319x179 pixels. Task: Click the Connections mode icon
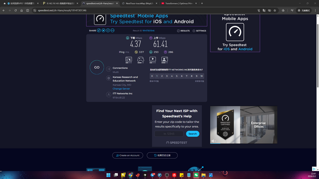[x=108, y=69]
